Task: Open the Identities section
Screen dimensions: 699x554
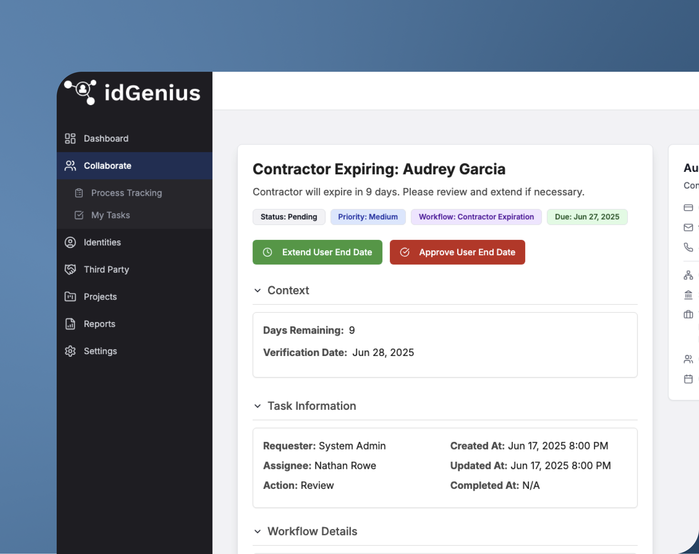Action: pyautogui.click(x=134, y=242)
